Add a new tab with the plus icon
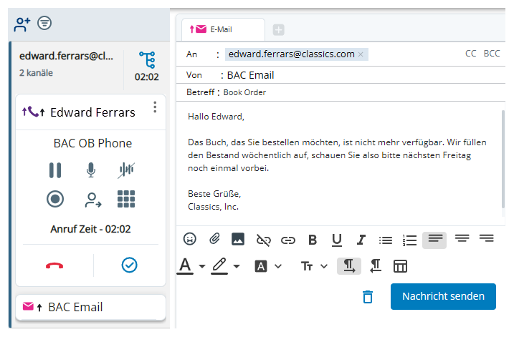Viewport: 514px width, 337px height. pos(279,30)
